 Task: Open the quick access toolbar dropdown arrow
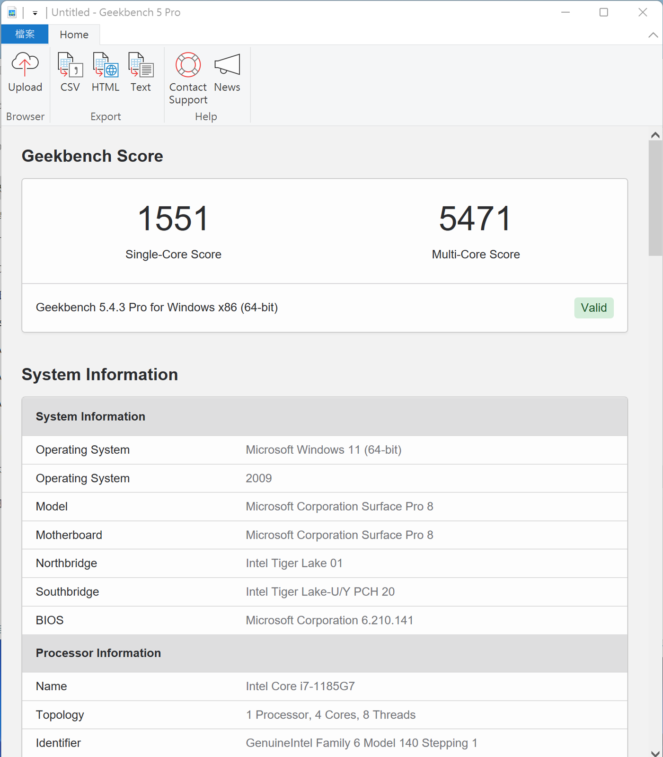pos(35,13)
